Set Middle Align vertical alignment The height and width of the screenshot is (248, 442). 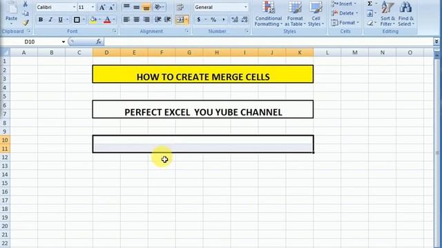point(137,7)
